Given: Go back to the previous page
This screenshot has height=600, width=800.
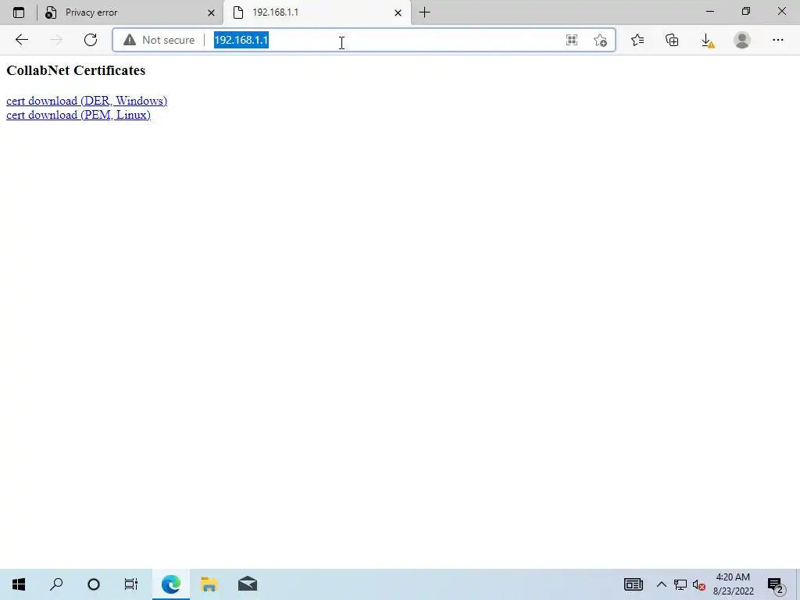Looking at the screenshot, I should pos(21,40).
